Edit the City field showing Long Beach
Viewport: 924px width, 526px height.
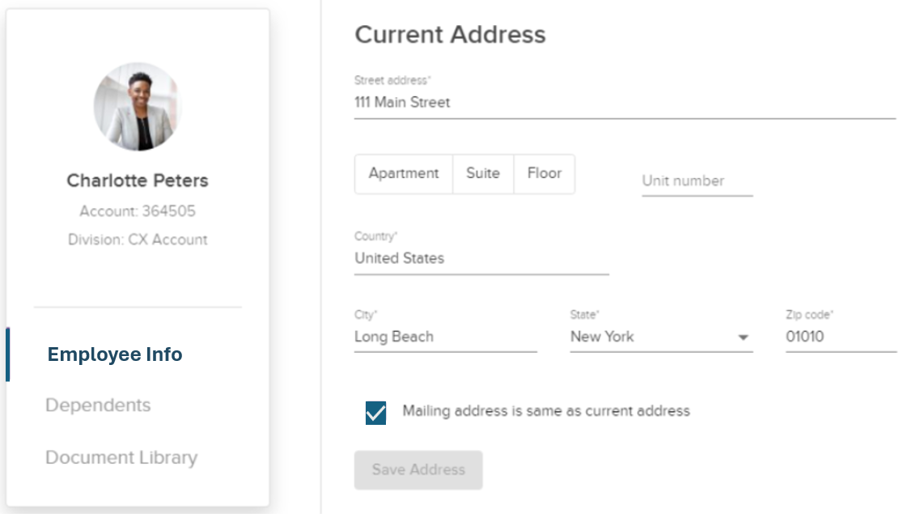coord(445,337)
